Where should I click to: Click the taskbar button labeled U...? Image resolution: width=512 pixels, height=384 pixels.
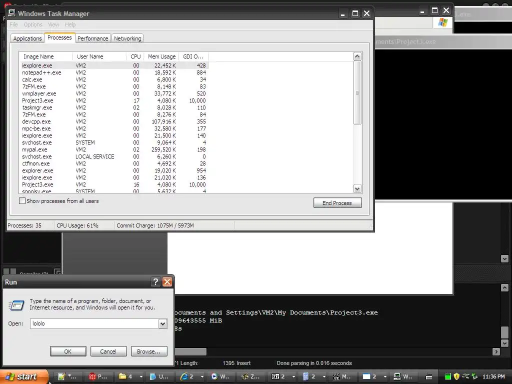159,376
